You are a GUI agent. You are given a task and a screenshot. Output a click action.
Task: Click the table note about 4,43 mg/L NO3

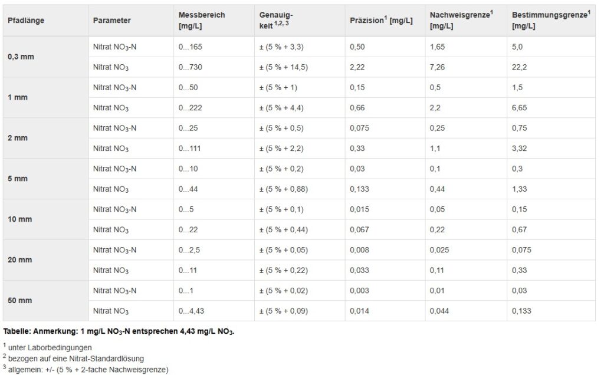[119, 331]
